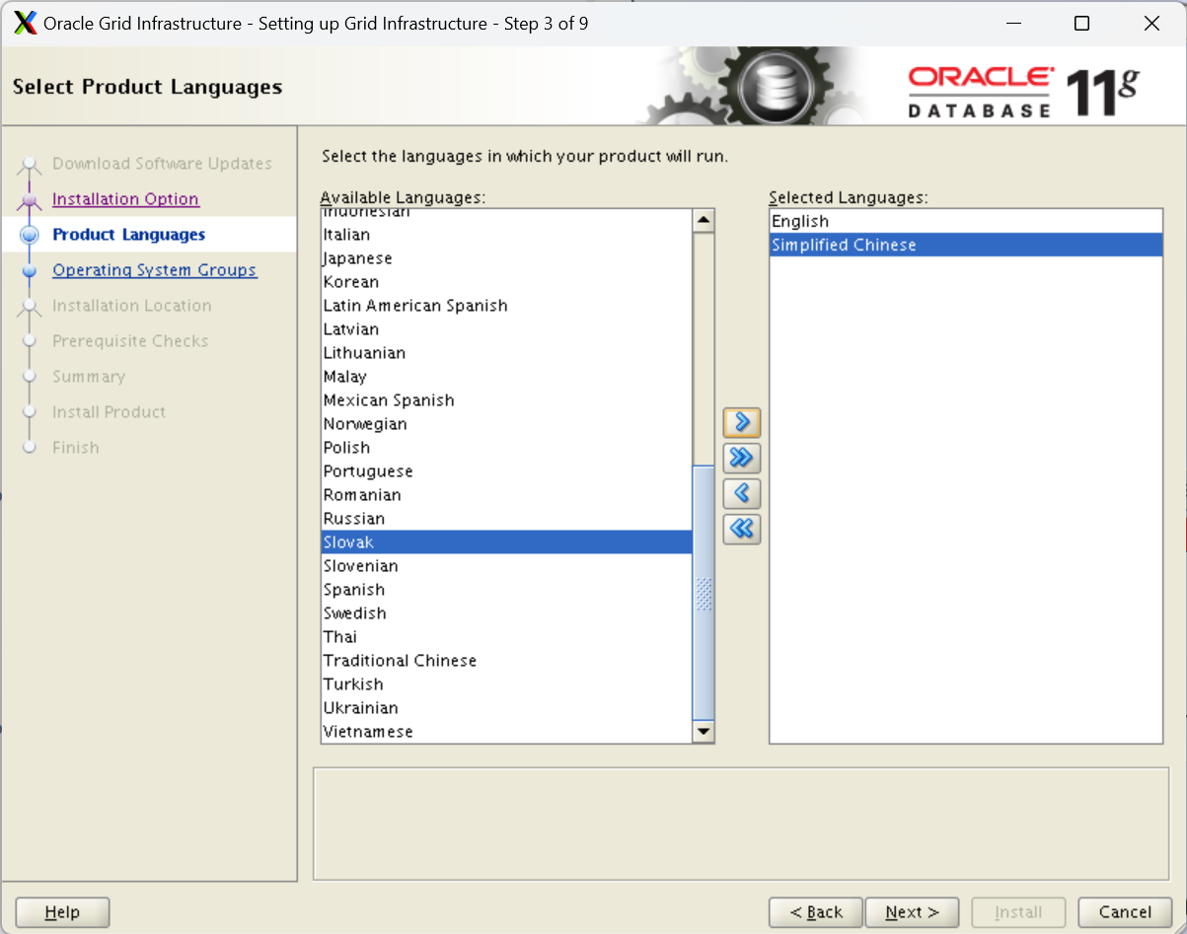Select Russian in Available Languages
Screen dimensions: 1187x934
click(506, 519)
